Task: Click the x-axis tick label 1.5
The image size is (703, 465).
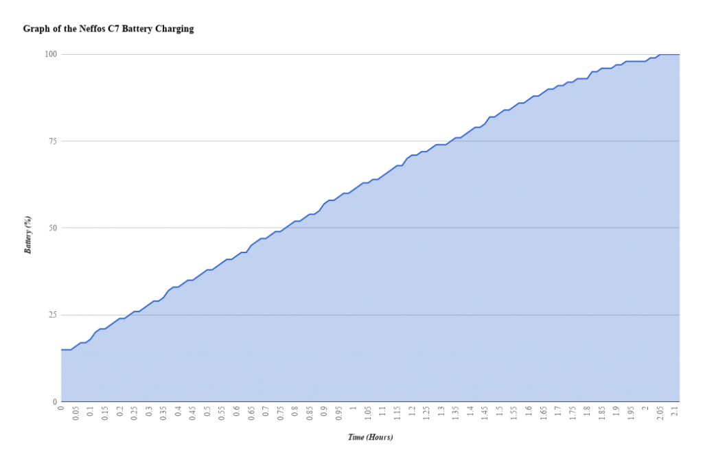Action: point(500,412)
